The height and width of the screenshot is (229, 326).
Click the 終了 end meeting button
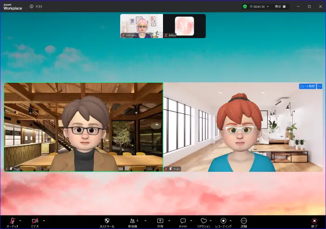point(314,221)
